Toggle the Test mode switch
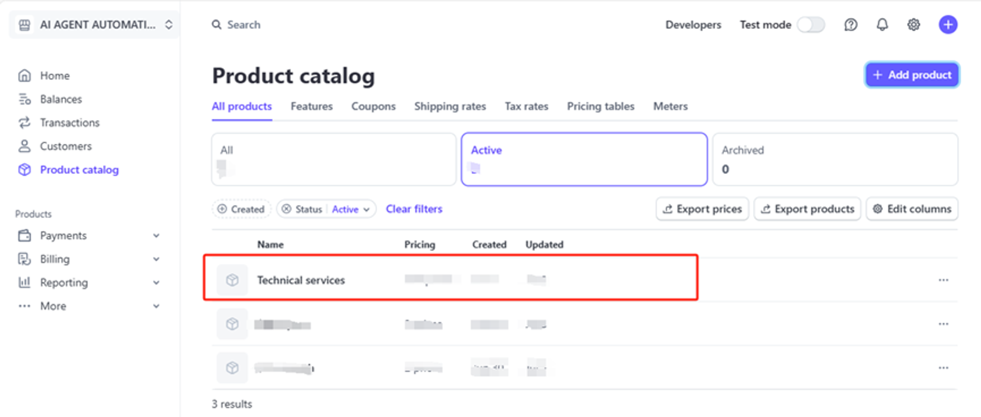The height and width of the screenshot is (417, 981). pos(811,25)
